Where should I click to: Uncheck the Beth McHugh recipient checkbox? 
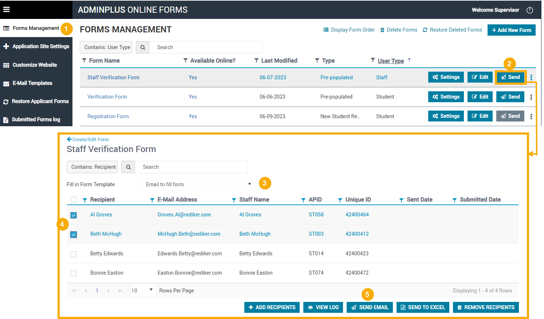74,234
